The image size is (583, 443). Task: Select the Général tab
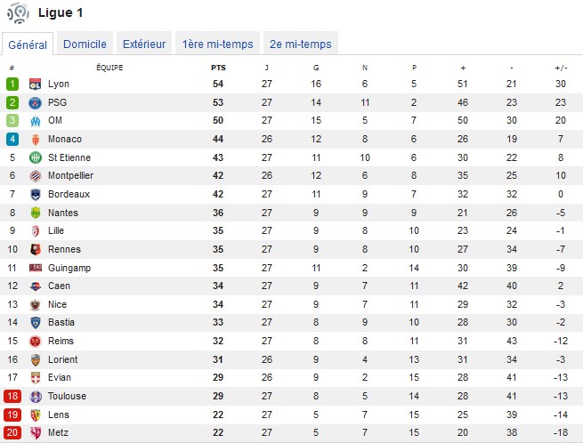28,44
